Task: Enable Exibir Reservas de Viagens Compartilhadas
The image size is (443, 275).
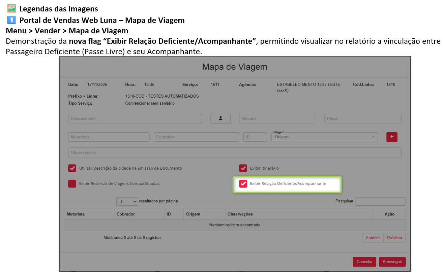Action: point(72,184)
